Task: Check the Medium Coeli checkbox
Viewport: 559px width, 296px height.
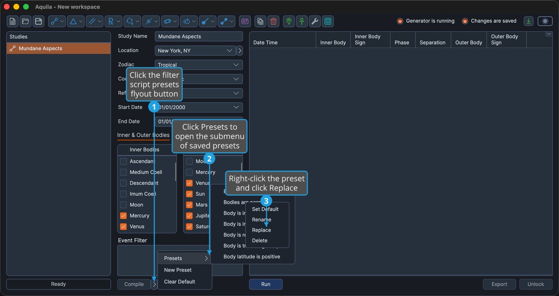Action: [124, 172]
